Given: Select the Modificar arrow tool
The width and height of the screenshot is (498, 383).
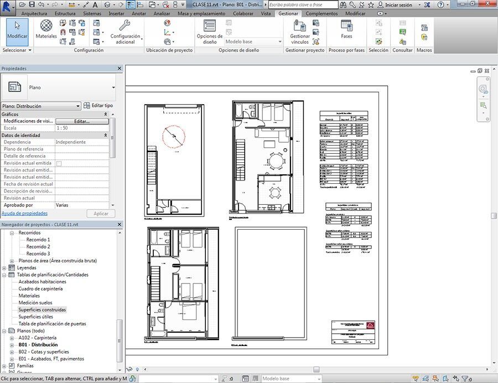Looking at the screenshot, I should tap(17, 30).
